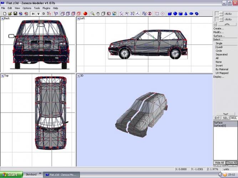Click the Hide All button

tap(219, 162)
